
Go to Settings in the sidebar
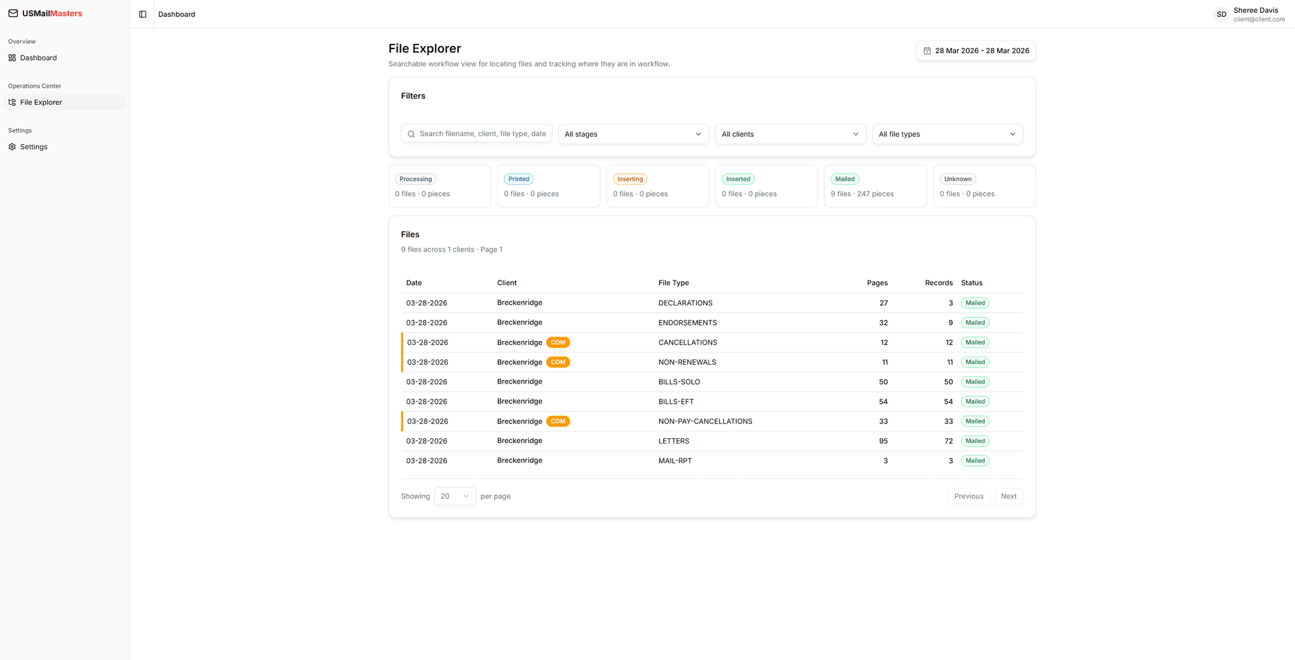tap(34, 147)
